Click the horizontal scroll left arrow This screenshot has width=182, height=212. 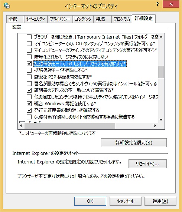[x=21, y=126]
